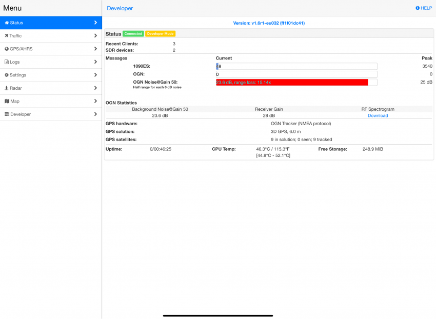Click the green Connected badge
This screenshot has width=436, height=319.
[133, 34]
